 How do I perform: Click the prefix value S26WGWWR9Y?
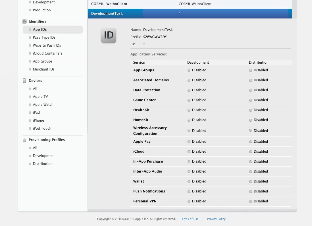point(155,37)
